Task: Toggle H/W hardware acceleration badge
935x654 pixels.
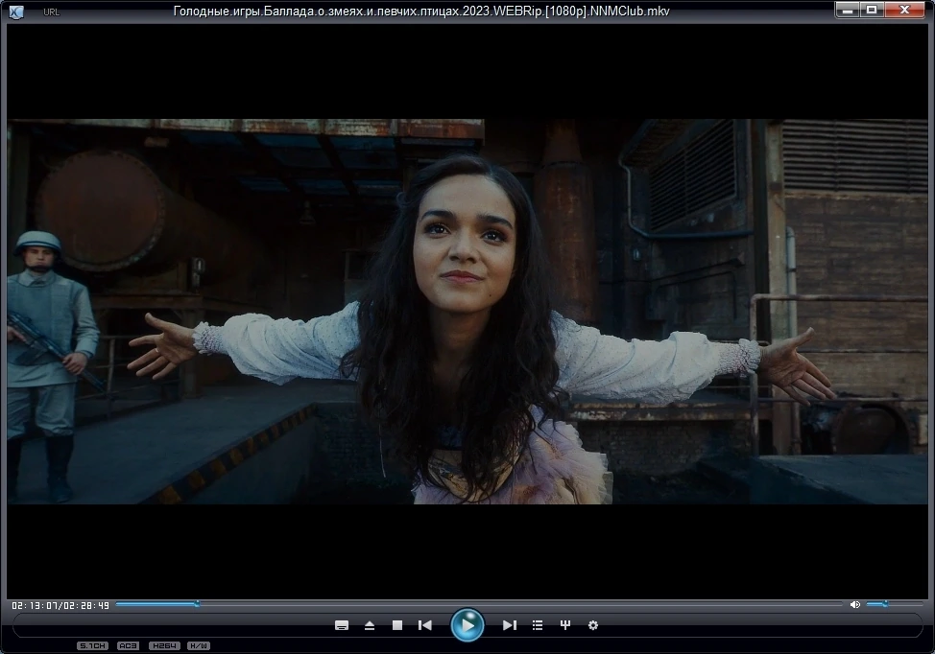Action: (199, 645)
